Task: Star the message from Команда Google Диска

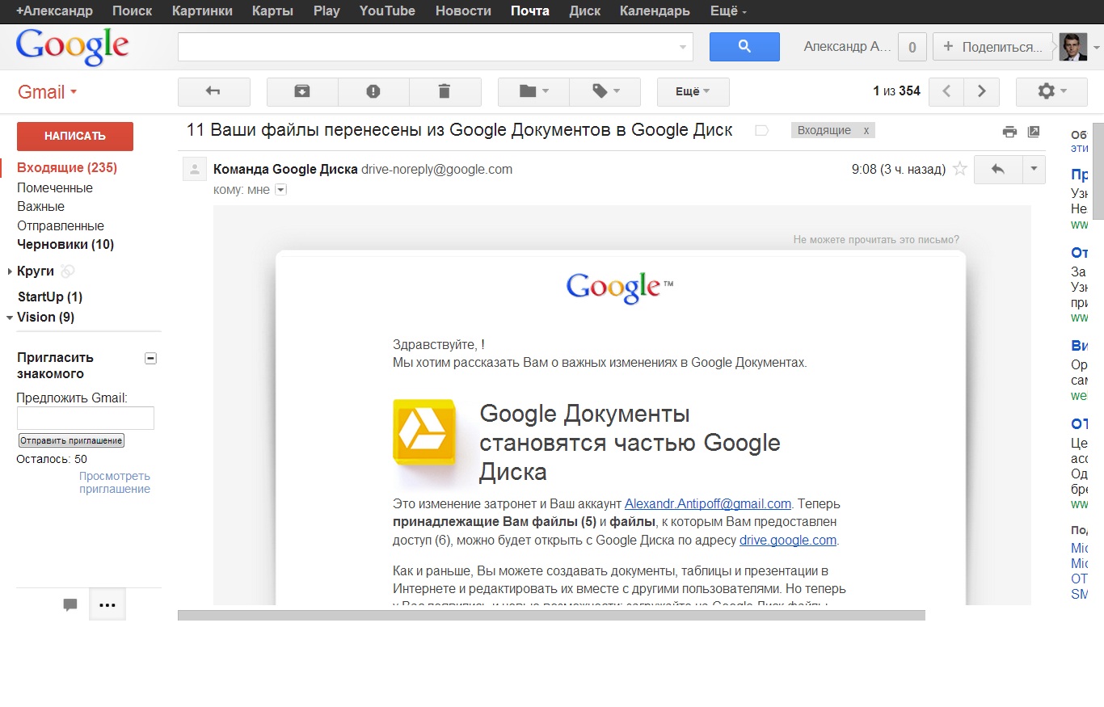Action: (x=960, y=169)
